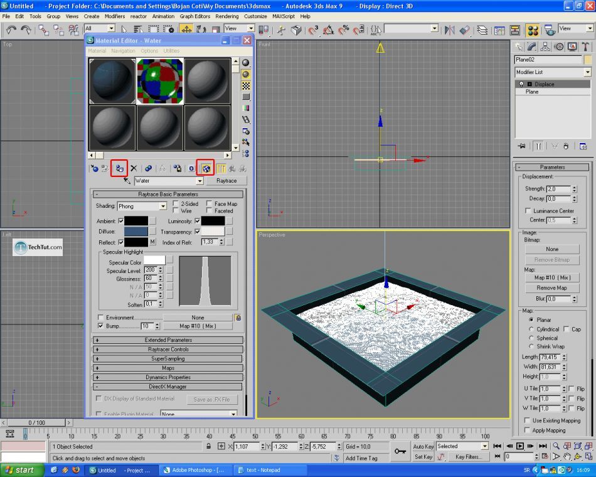Open the Display panel tab icon
This screenshot has width=596, height=477.
572,47
